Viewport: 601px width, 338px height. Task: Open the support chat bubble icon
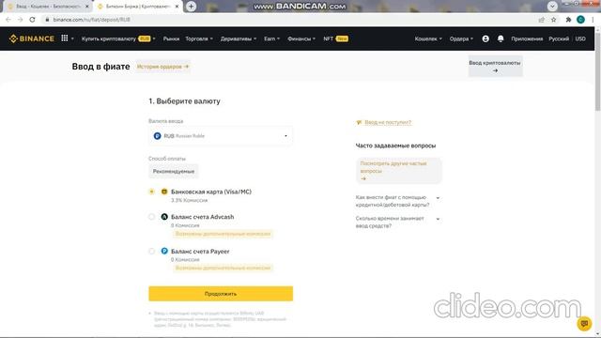point(584,323)
